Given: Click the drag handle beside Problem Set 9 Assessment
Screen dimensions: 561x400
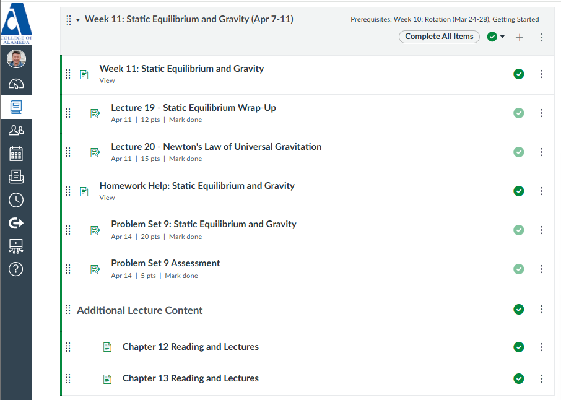Looking at the screenshot, I should coord(68,269).
